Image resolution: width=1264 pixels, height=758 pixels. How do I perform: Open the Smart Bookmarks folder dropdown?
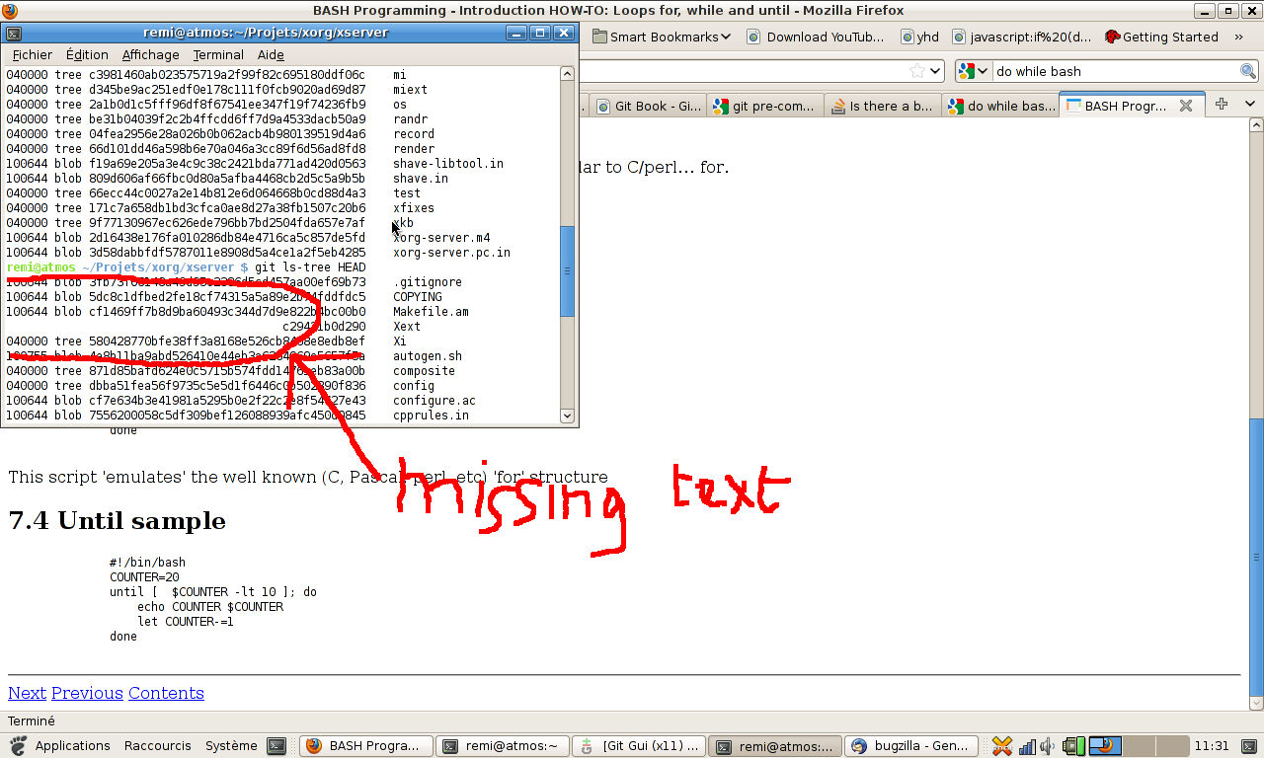(x=662, y=38)
